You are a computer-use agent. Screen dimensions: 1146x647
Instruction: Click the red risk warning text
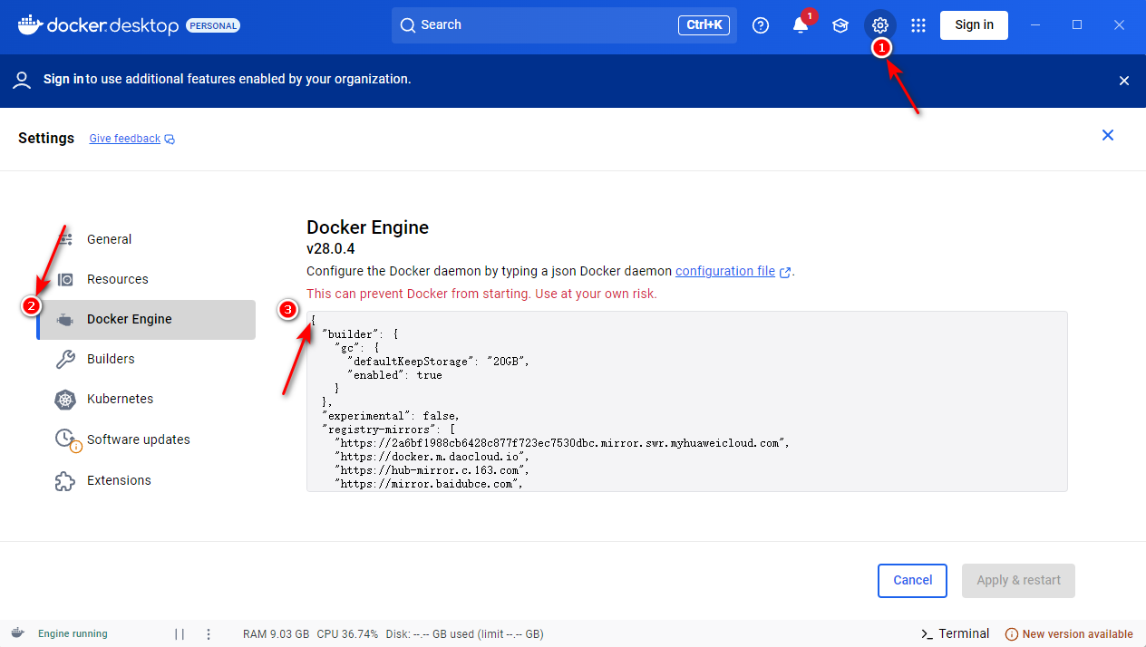pos(481,294)
